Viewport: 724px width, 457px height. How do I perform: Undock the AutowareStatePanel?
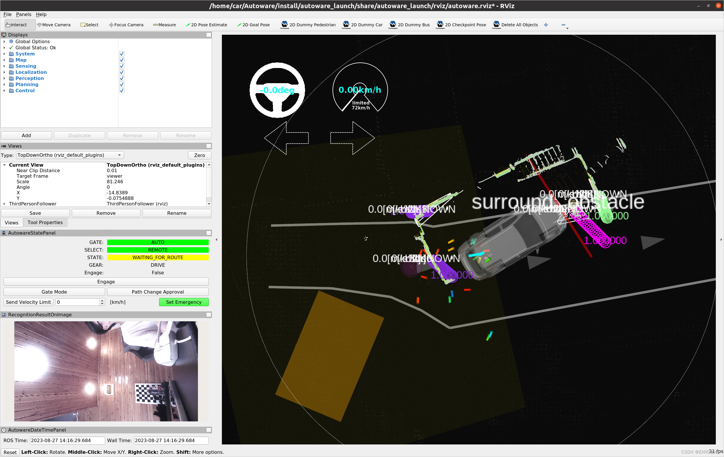coord(208,233)
